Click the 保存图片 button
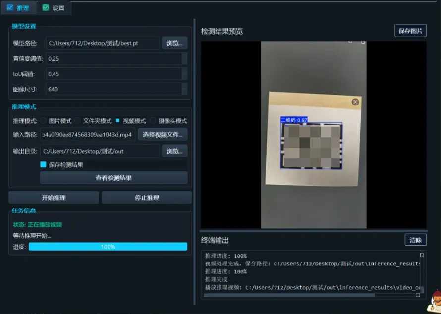The height and width of the screenshot is (314, 441). point(410,31)
